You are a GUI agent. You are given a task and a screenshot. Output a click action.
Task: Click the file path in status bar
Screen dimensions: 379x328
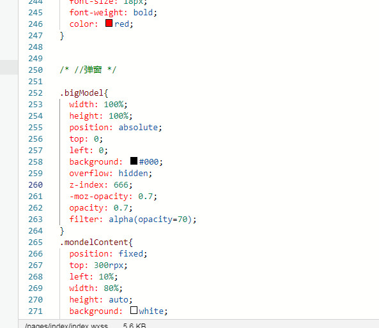point(66,325)
